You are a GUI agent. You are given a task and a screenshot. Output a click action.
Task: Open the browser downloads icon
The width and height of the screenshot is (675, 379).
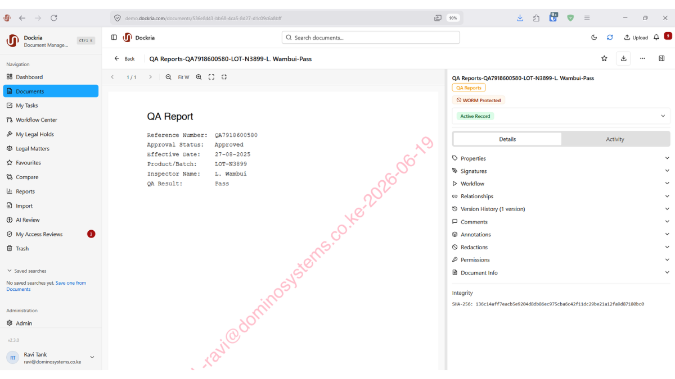tap(520, 18)
